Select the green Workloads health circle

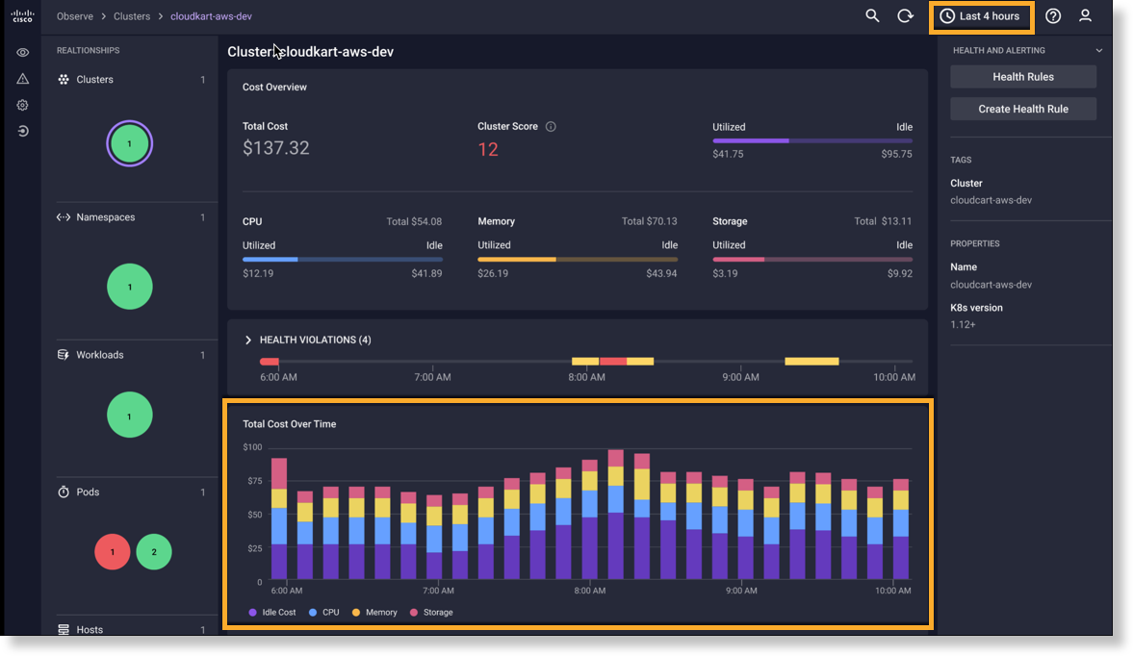coord(130,415)
